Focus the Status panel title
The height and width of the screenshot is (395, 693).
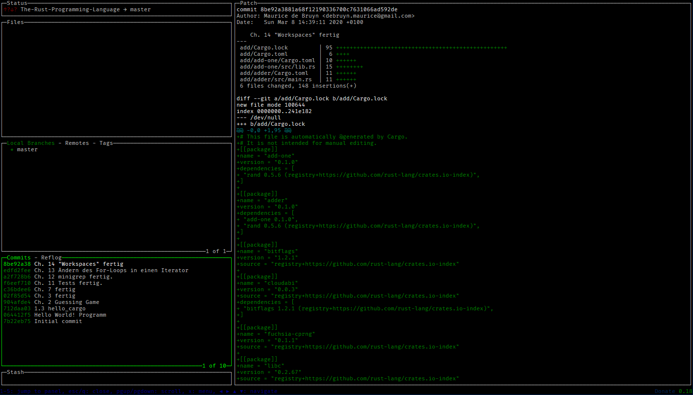click(17, 3)
